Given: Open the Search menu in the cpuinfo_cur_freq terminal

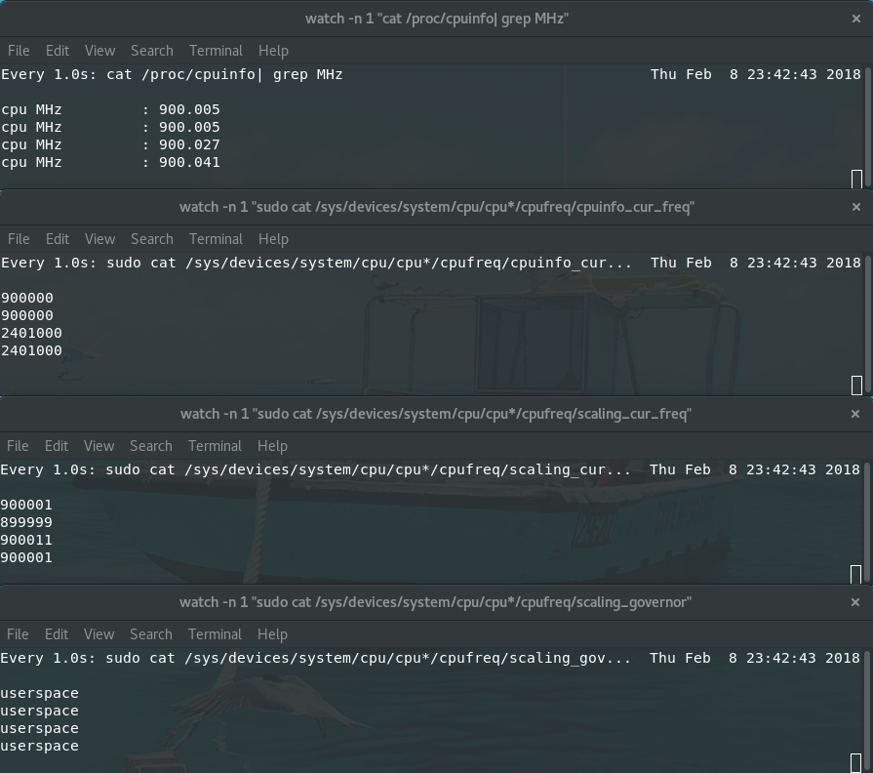Looking at the screenshot, I should tap(151, 238).
